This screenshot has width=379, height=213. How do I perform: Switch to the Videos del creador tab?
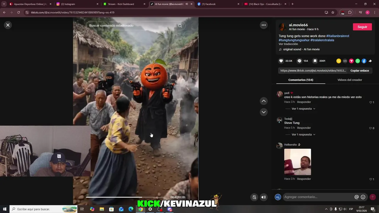pos(350,80)
